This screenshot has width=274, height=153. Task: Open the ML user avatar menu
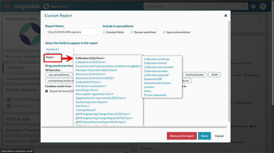tap(263, 6)
